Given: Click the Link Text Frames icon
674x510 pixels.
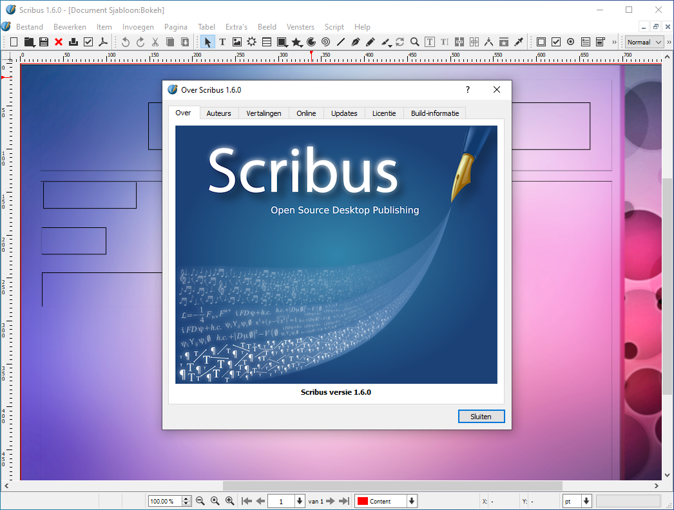Looking at the screenshot, I should 459,41.
